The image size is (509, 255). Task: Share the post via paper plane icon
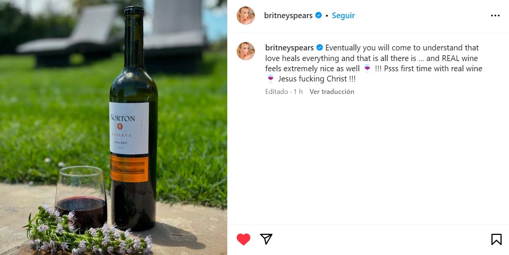click(x=266, y=239)
